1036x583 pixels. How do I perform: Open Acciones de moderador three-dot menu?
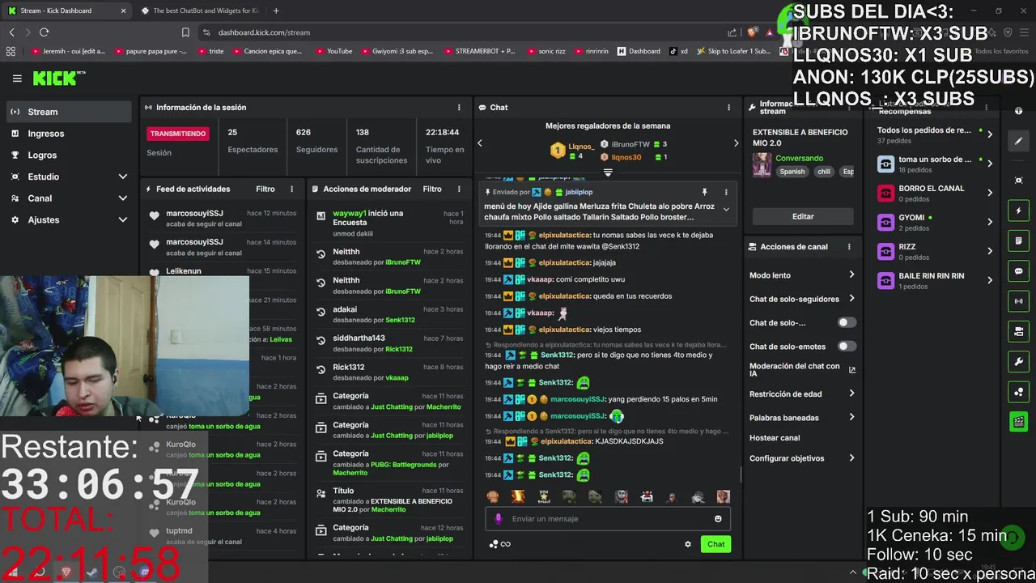click(459, 189)
